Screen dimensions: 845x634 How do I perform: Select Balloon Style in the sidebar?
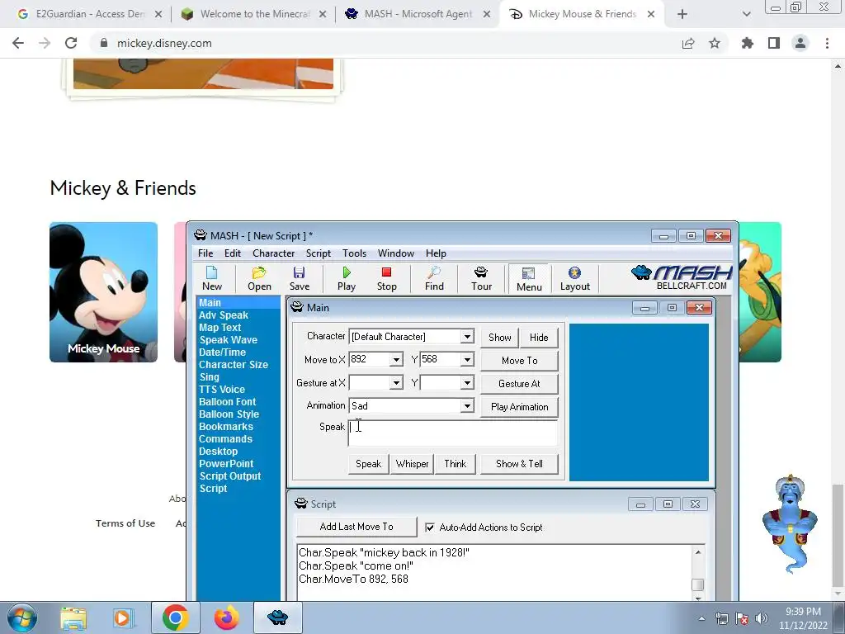coord(229,414)
